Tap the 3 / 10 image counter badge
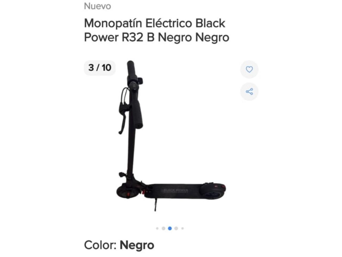Screen dimensions: 342x257 pyautogui.click(x=100, y=67)
